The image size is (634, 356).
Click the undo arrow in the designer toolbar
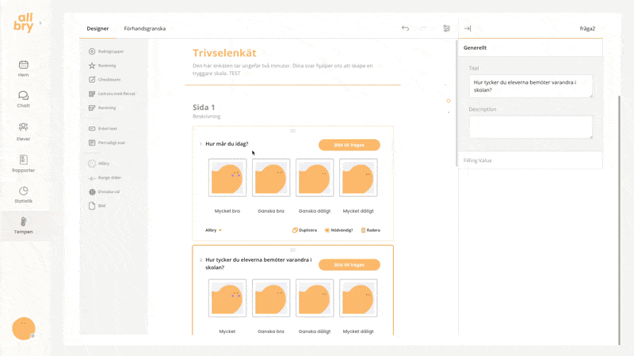pos(405,28)
